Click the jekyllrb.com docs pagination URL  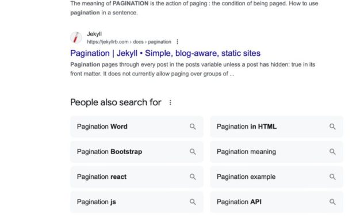click(129, 42)
